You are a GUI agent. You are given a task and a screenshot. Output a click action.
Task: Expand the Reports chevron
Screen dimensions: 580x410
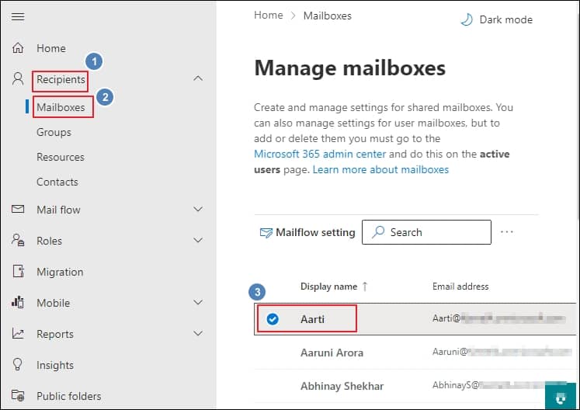tap(198, 333)
